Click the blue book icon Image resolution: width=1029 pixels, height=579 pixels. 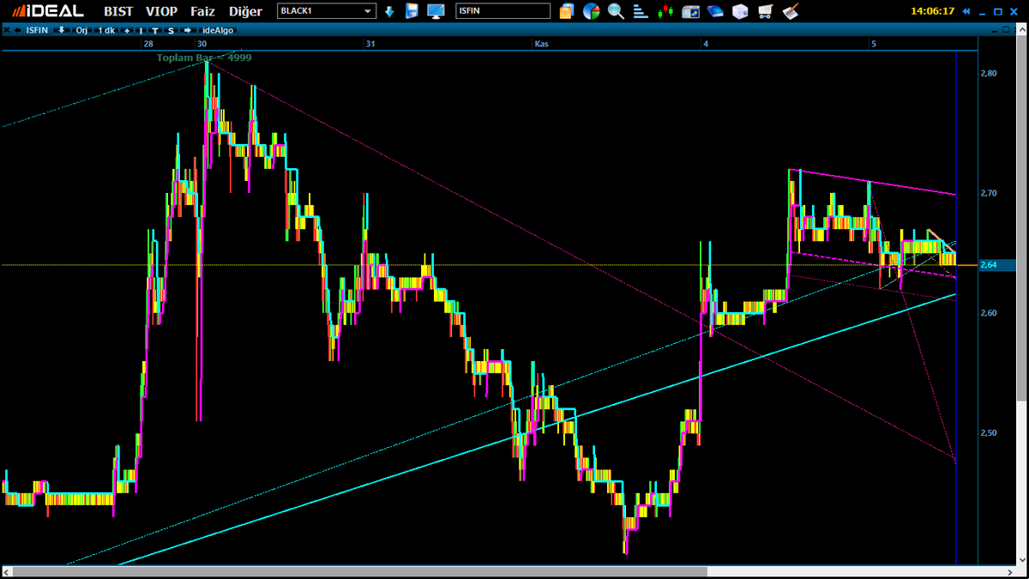tap(716, 11)
